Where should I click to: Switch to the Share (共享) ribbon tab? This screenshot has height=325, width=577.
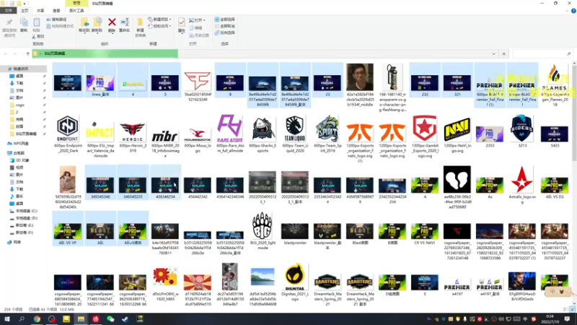pos(40,11)
